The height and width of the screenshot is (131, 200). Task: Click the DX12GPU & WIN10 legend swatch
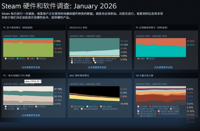(x=72, y=59)
